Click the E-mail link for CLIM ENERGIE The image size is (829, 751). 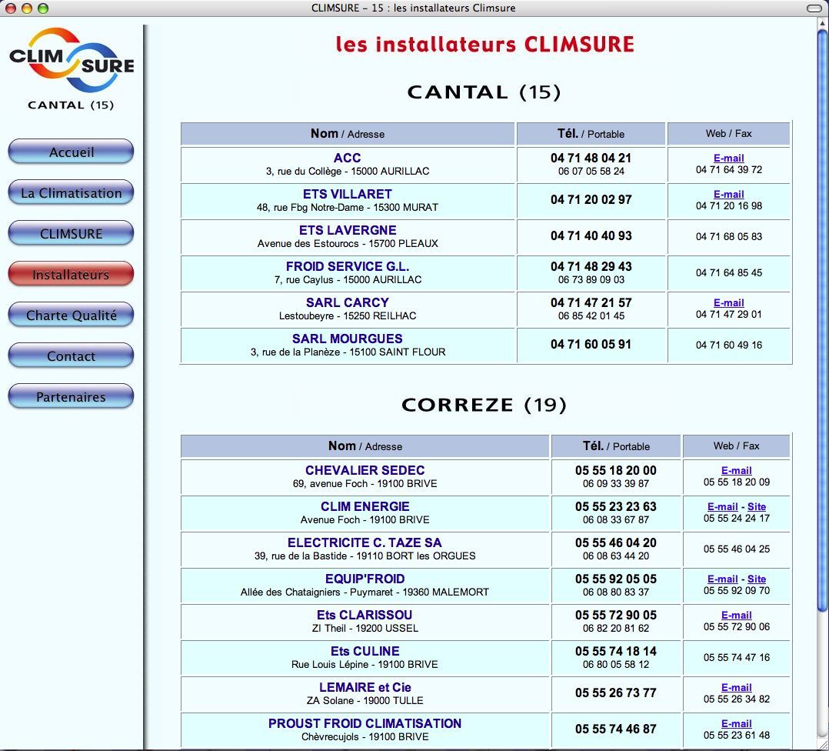722,506
